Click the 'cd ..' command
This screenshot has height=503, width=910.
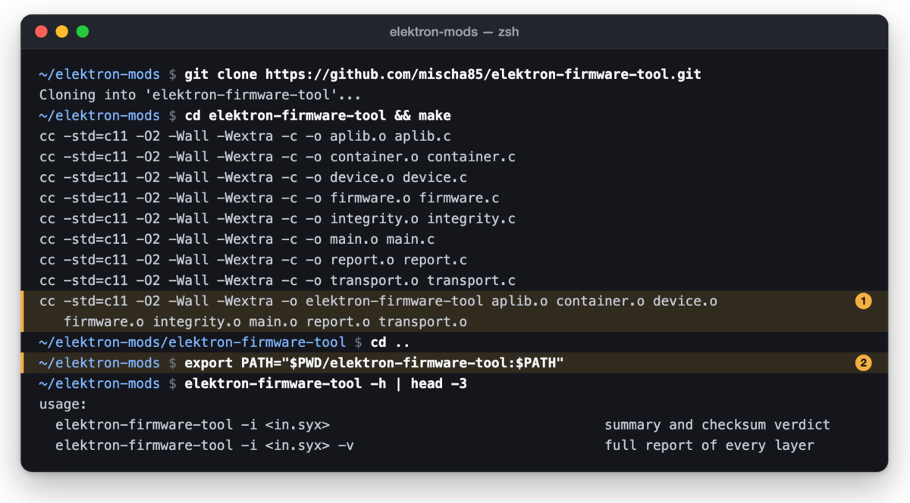pos(391,342)
